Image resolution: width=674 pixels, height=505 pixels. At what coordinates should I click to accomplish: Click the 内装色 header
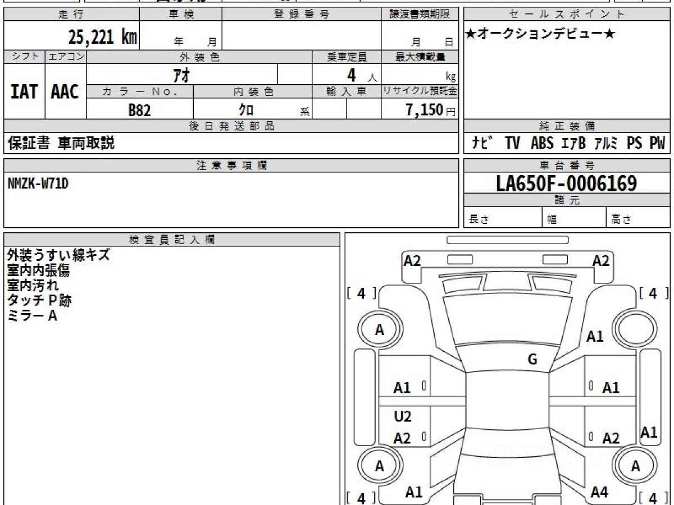(253, 91)
